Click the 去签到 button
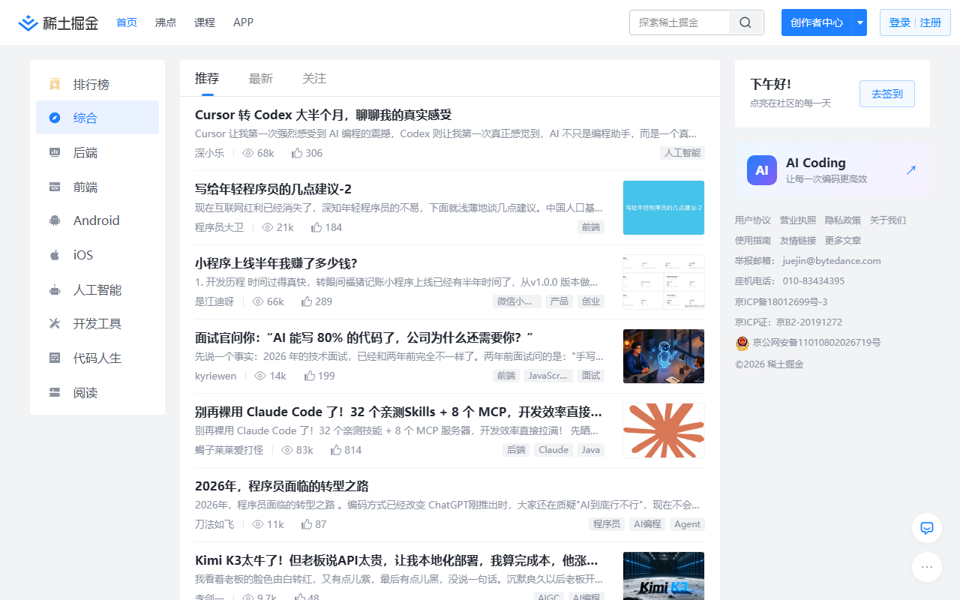Viewport: 960px width, 600px height. (x=887, y=94)
